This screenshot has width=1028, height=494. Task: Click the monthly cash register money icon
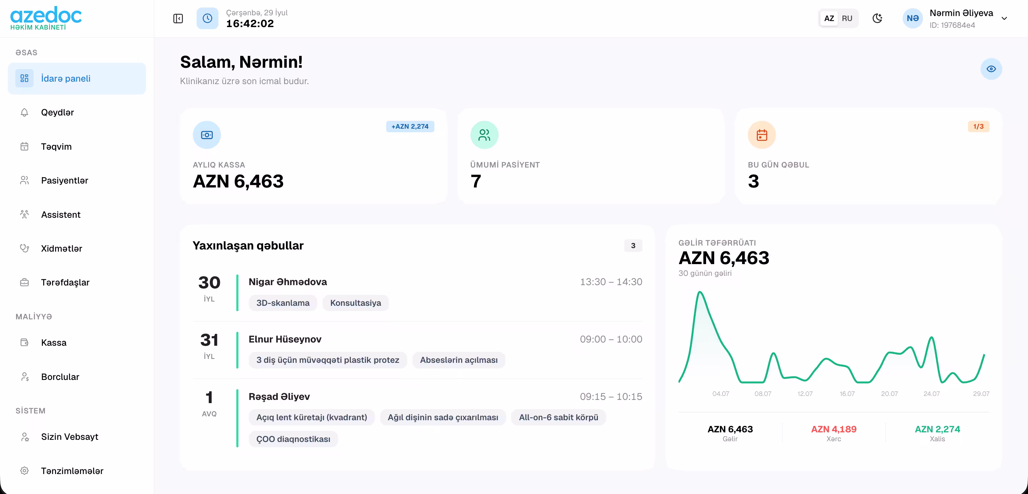coord(207,135)
